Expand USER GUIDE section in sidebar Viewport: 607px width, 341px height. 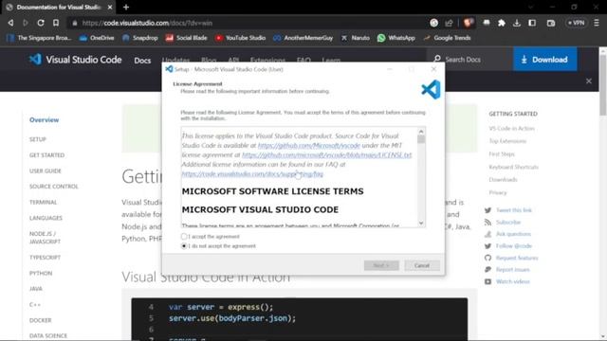46,170
